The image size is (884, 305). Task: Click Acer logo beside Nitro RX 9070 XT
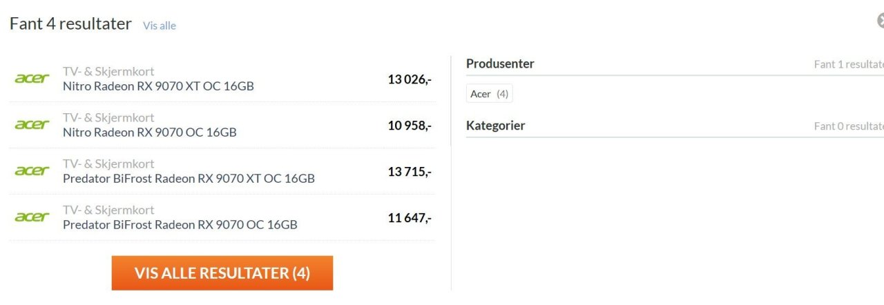32,79
